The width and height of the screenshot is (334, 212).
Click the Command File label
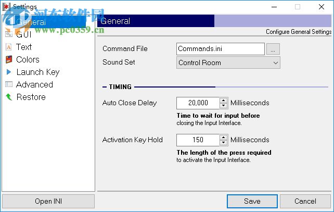coord(125,48)
